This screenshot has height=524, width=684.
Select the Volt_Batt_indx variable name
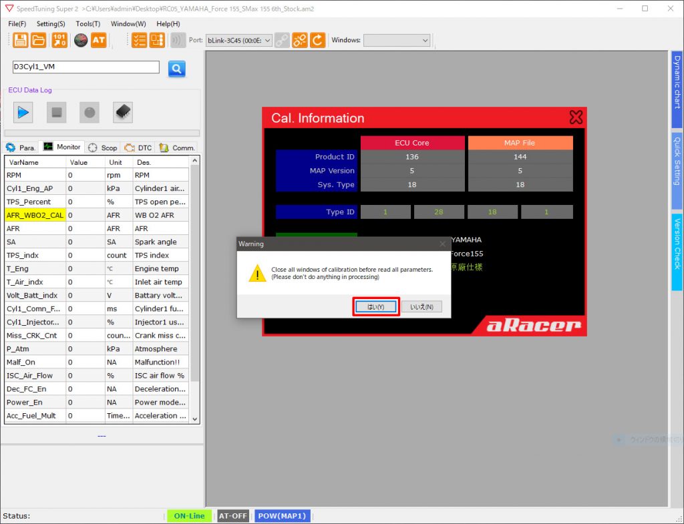coord(35,295)
